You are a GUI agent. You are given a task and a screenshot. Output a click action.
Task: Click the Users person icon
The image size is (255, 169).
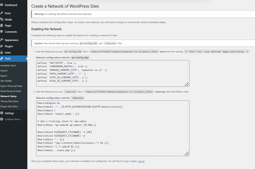[x=2, y=52]
